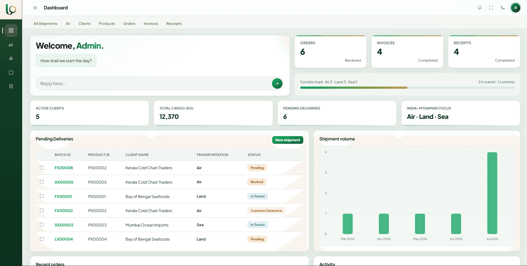Open the truck shipments icon in sidebar
Screen dimensions: 527x266
pyautogui.click(x=11, y=45)
